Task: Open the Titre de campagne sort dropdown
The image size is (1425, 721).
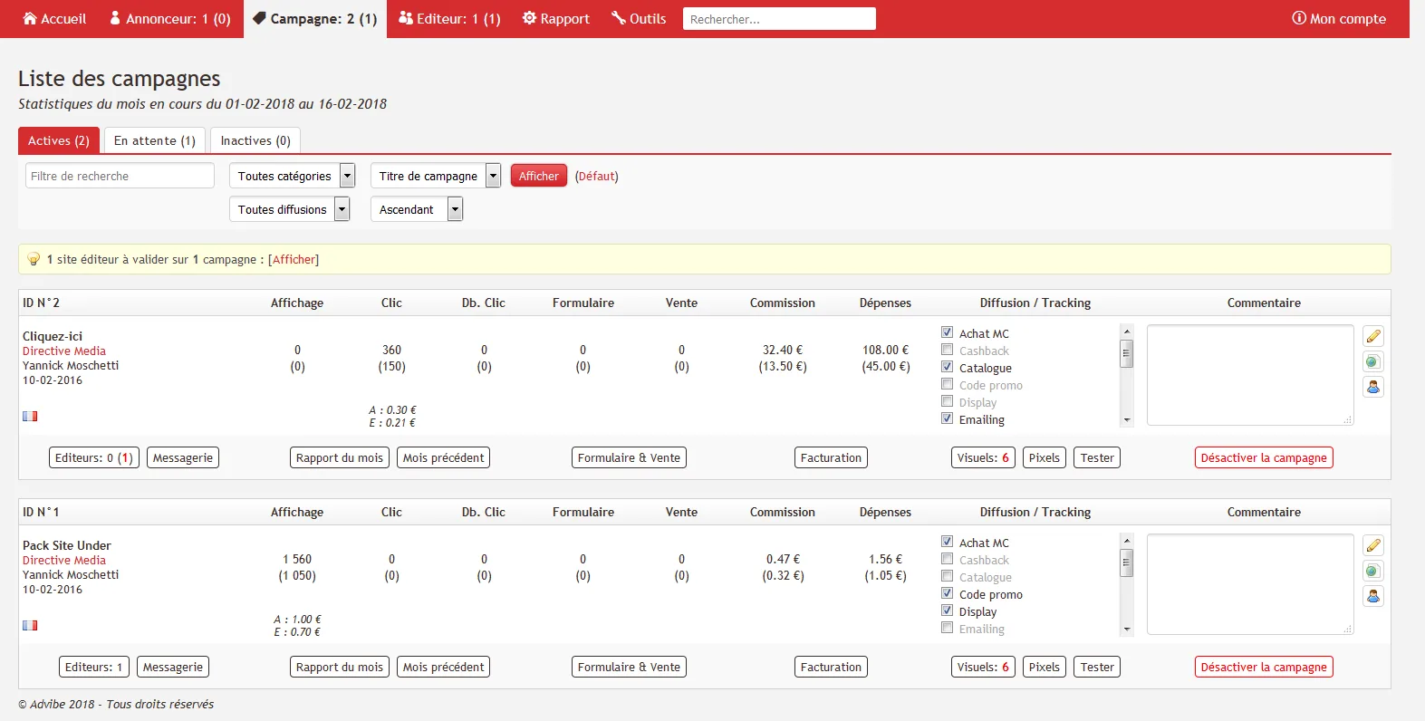Action: click(436, 176)
